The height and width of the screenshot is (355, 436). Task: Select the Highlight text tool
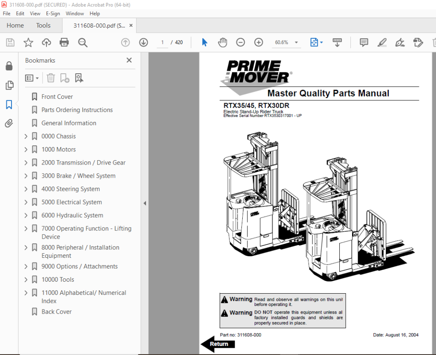(382, 43)
